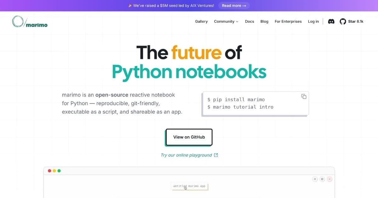
Task: Shut down the notebook with the red X icon
Action: (329, 179)
